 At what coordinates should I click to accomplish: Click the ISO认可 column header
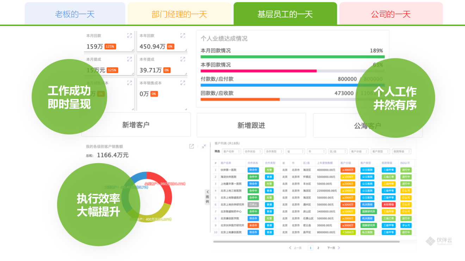(x=405, y=163)
